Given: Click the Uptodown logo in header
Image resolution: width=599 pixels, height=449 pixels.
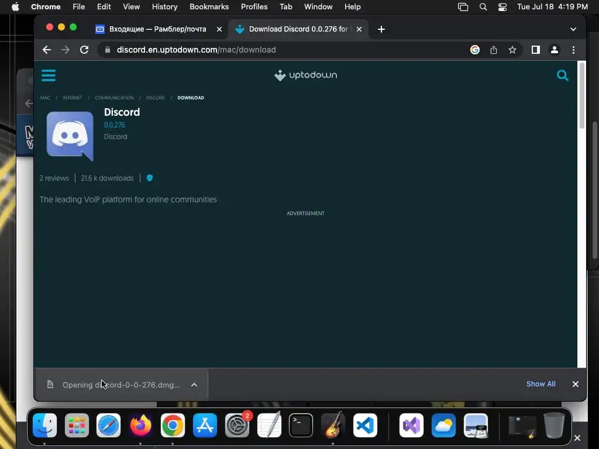Looking at the screenshot, I should click(x=305, y=75).
